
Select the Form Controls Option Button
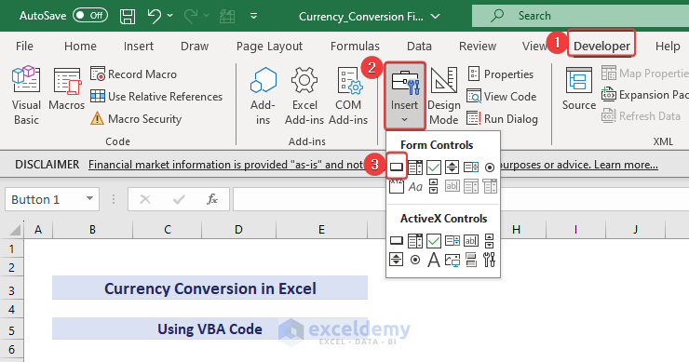tap(490, 167)
